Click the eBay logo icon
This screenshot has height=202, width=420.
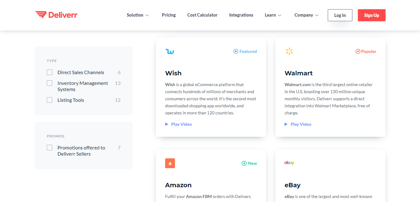[x=289, y=163]
